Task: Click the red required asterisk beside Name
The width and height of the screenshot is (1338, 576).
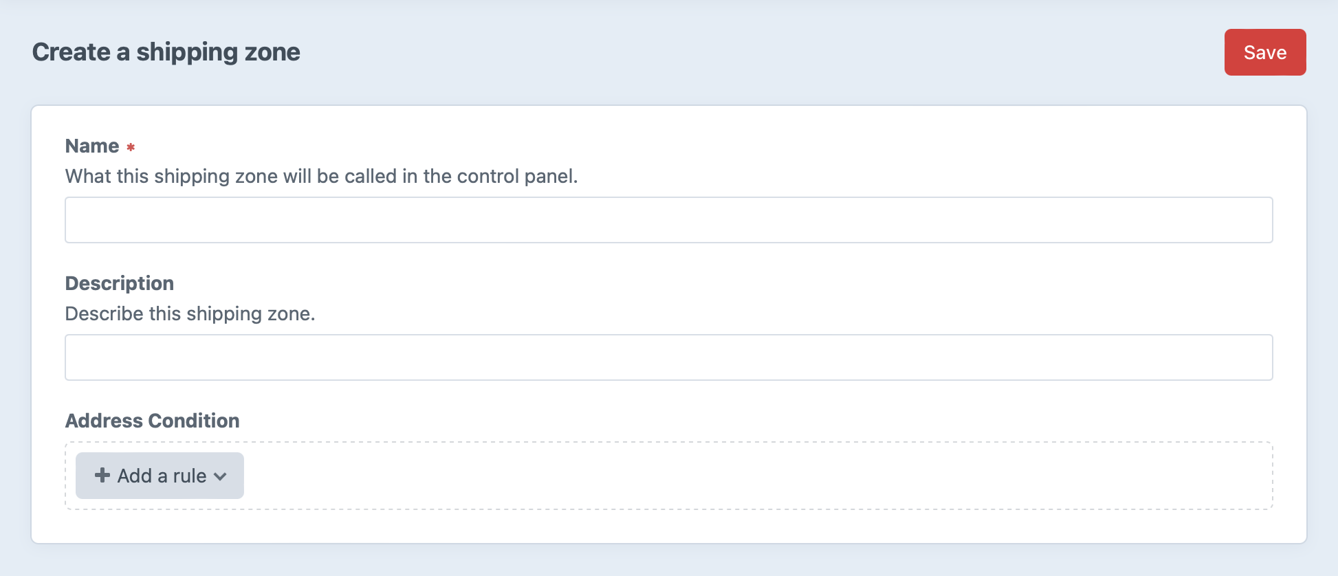Action: point(131,146)
